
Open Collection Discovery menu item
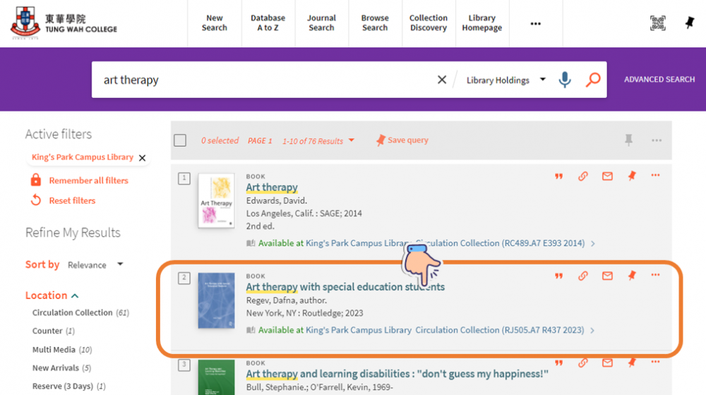(429, 23)
